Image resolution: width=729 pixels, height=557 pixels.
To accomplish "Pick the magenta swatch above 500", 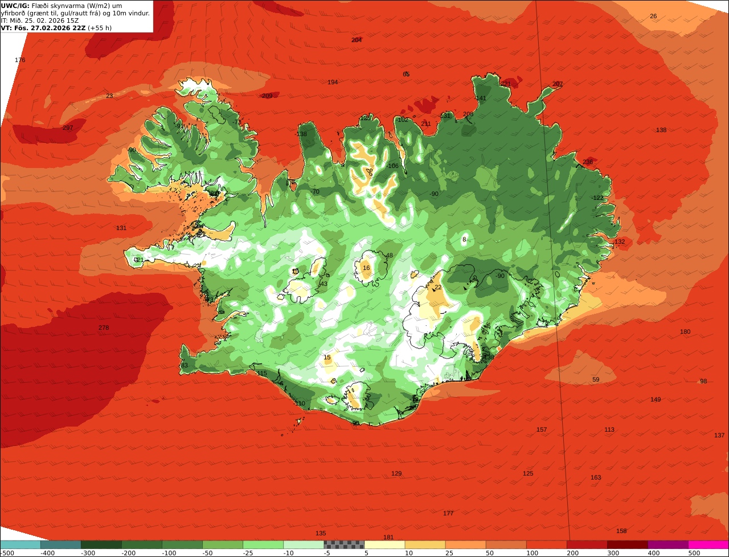I will tap(708, 544).
